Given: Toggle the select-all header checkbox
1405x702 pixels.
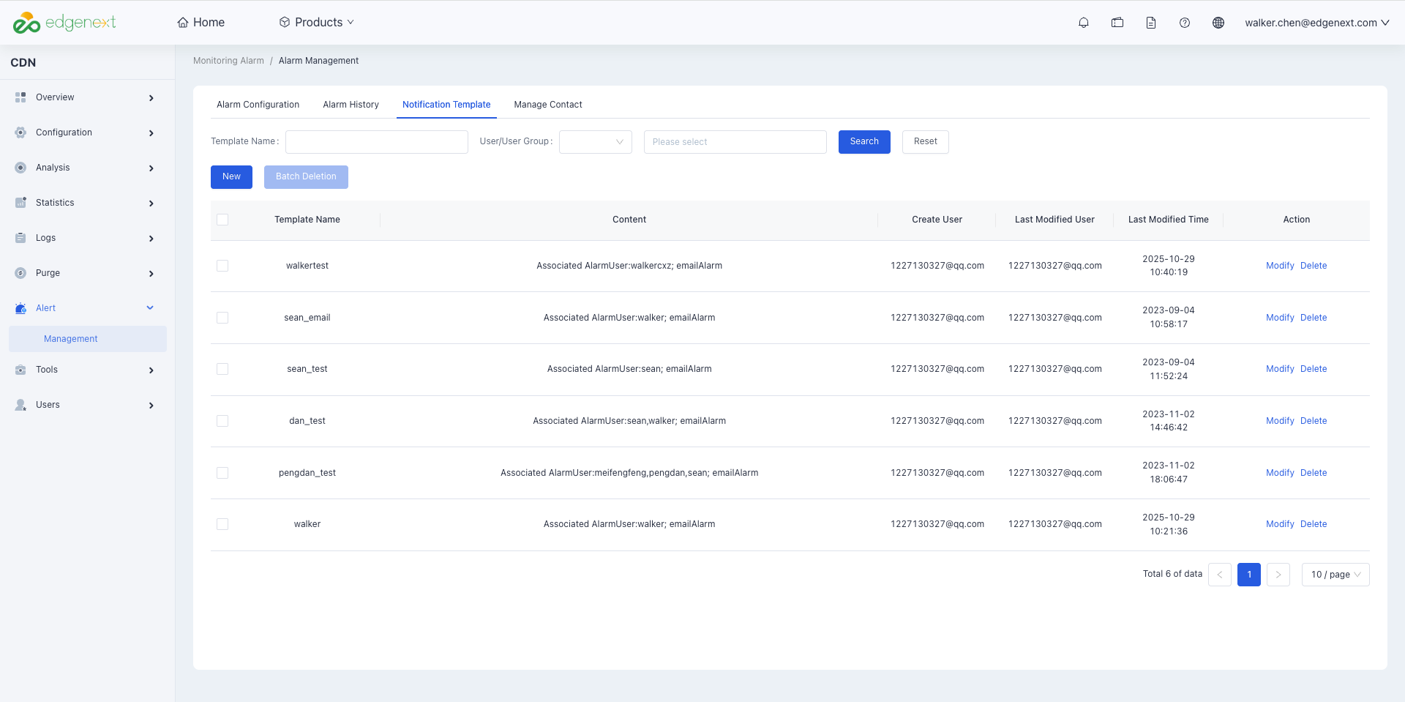Looking at the screenshot, I should [222, 220].
